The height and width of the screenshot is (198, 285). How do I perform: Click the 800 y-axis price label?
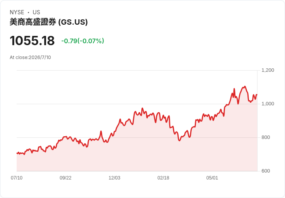coord(266,137)
